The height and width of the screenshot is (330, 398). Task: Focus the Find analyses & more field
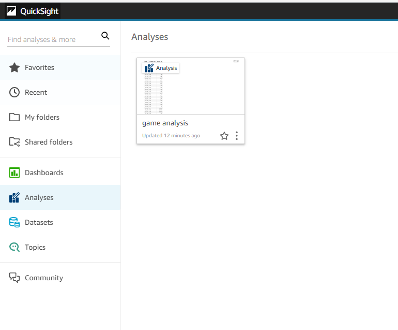point(52,39)
